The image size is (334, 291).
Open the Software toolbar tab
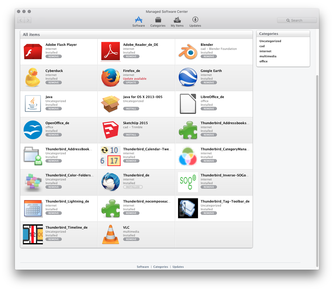click(x=139, y=22)
